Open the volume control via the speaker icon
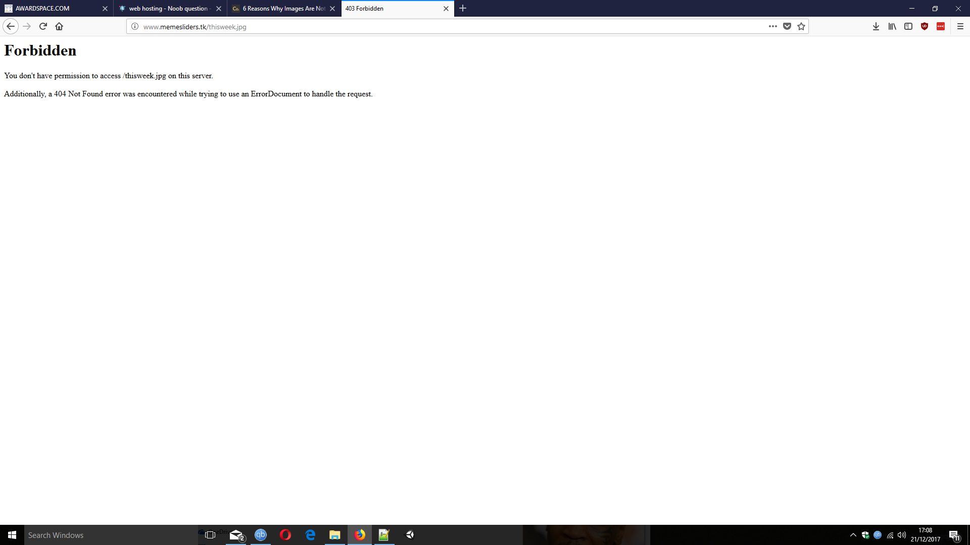 click(x=903, y=535)
